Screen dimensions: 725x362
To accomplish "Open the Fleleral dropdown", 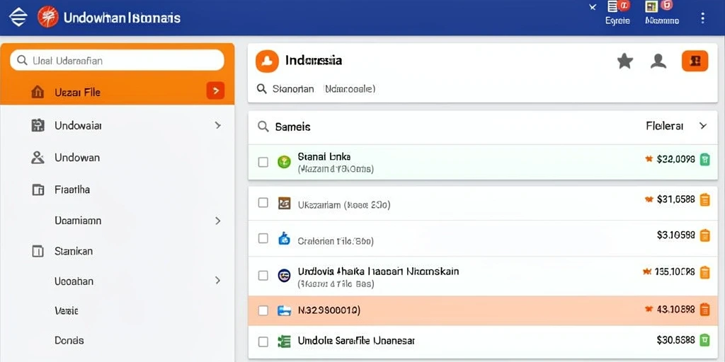I will pos(676,126).
